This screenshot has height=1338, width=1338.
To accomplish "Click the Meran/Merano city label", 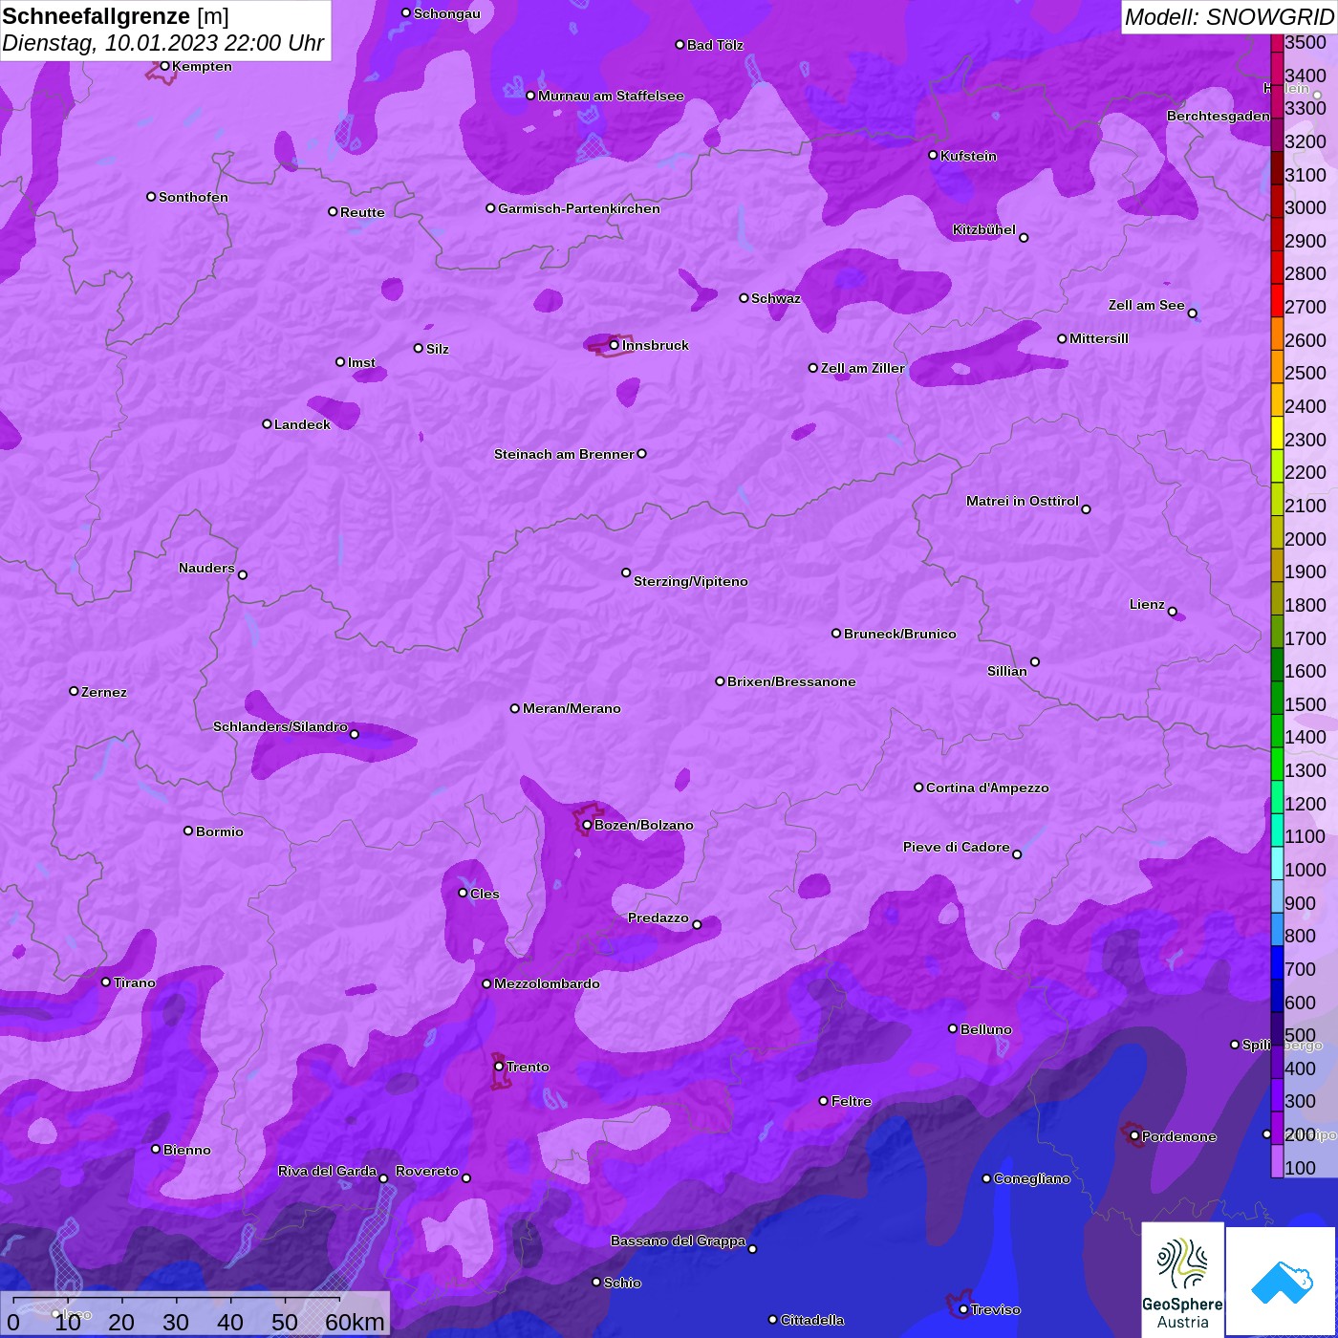I will tap(572, 708).
